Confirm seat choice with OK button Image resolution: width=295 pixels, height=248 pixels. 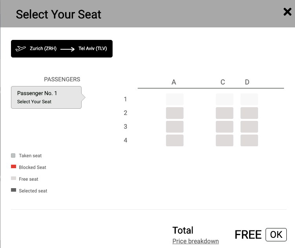pos(276,234)
